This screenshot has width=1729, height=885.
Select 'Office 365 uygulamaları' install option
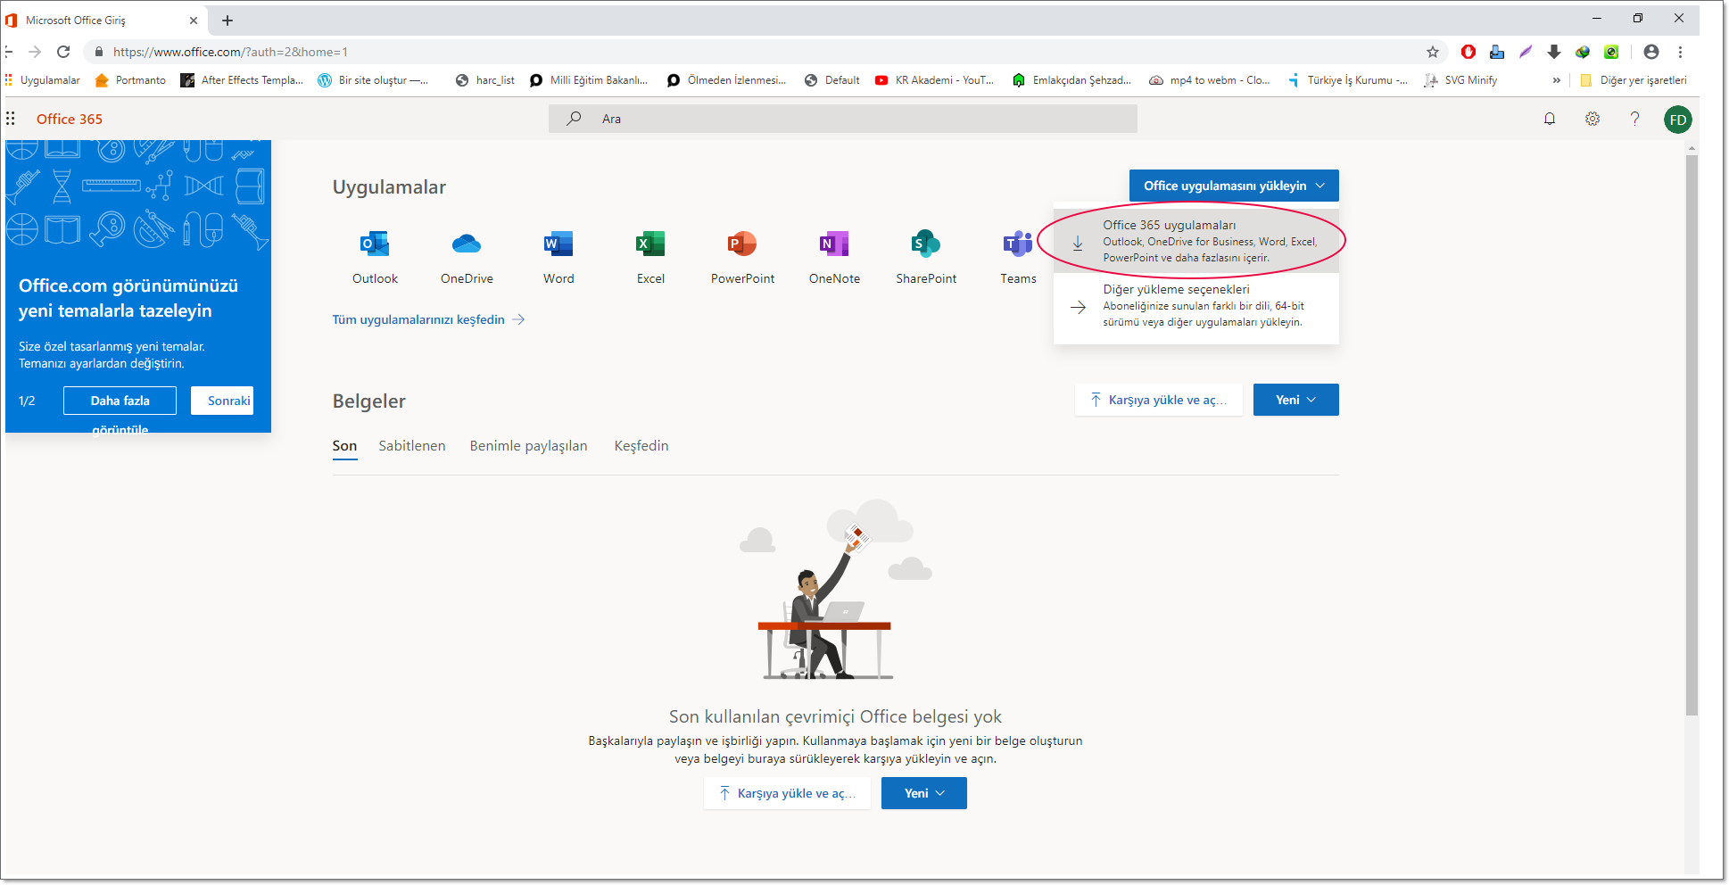1195,241
